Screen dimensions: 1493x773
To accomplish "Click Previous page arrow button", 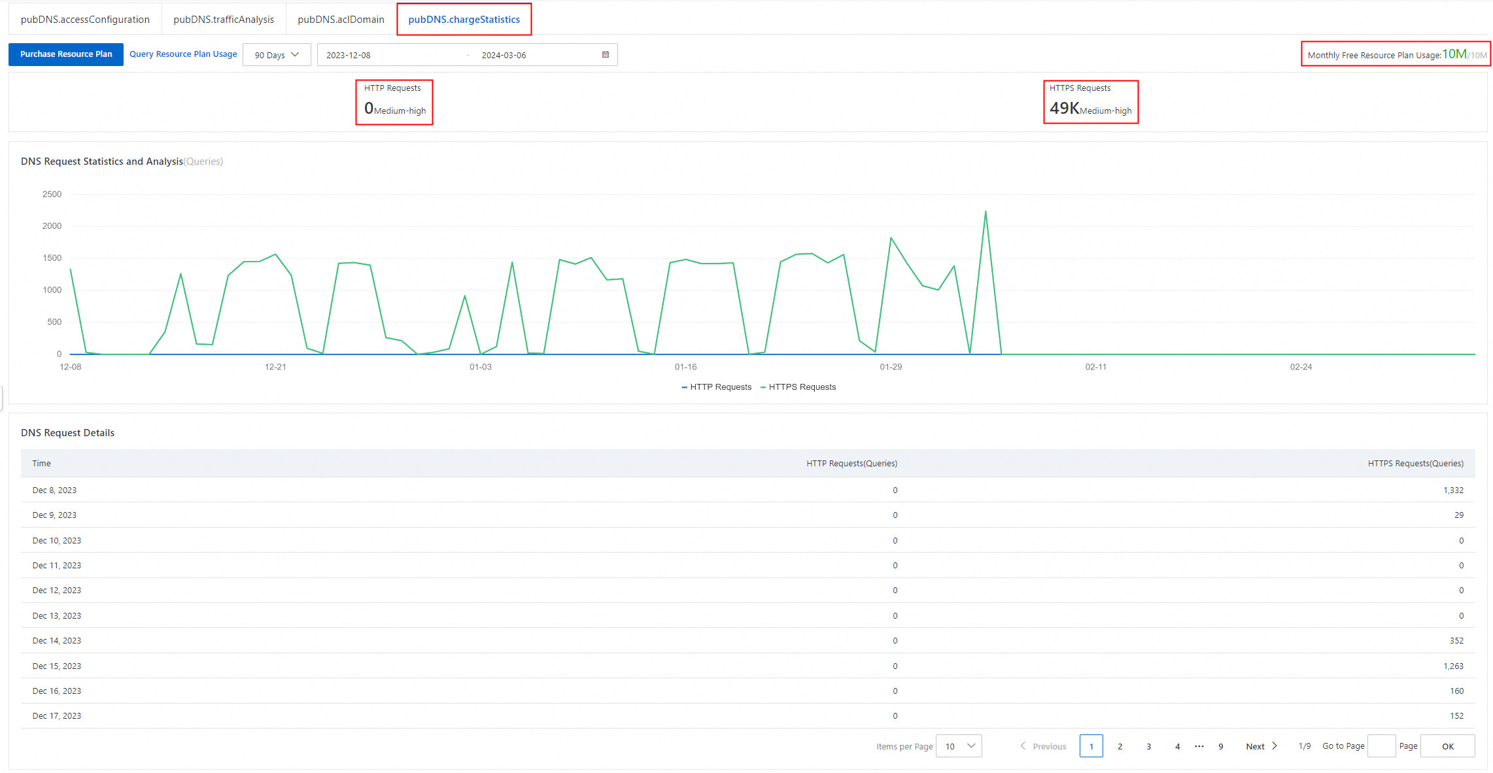I will (x=1043, y=746).
